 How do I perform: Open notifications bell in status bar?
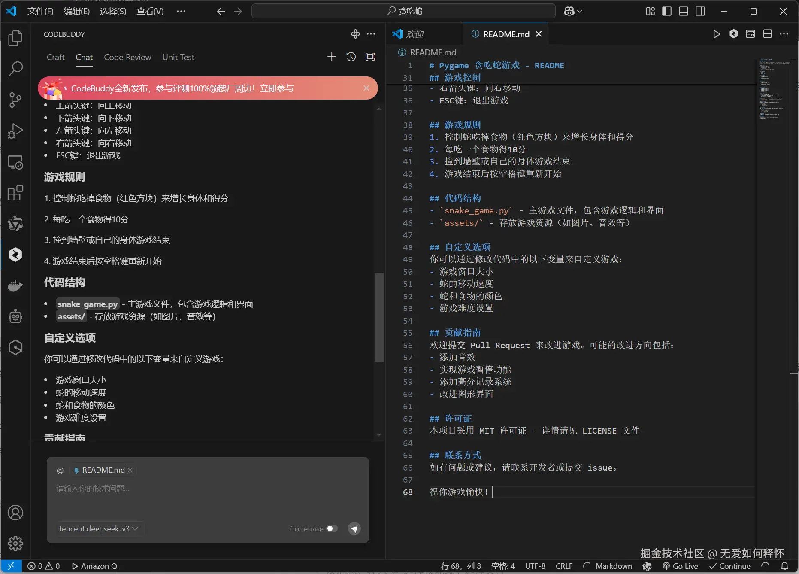point(784,566)
